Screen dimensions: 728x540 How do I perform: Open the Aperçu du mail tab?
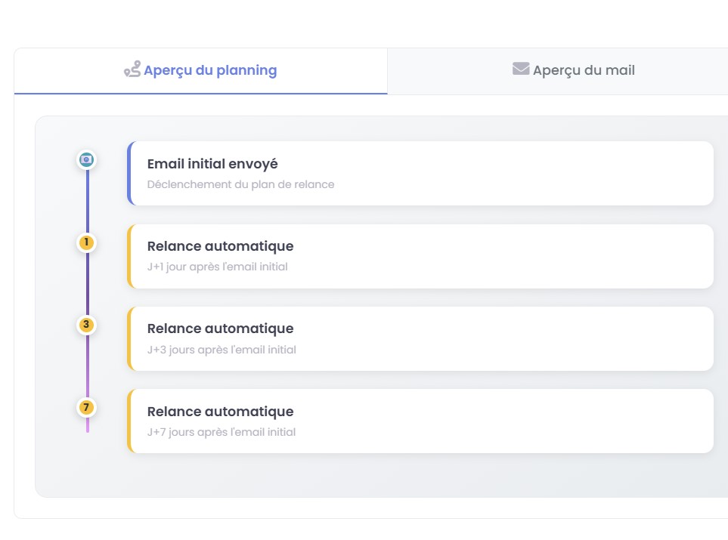(x=558, y=71)
